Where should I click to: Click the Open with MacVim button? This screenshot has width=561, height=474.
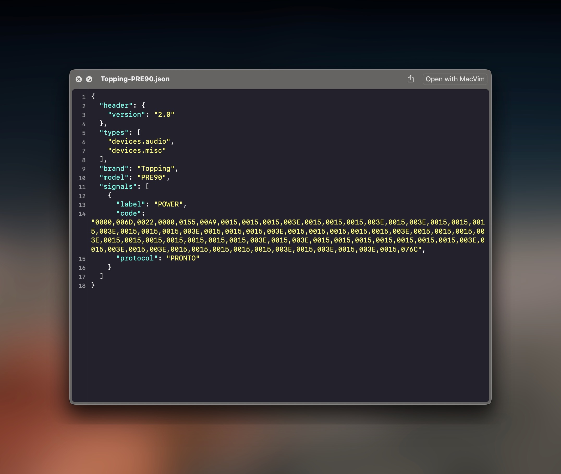[455, 79]
